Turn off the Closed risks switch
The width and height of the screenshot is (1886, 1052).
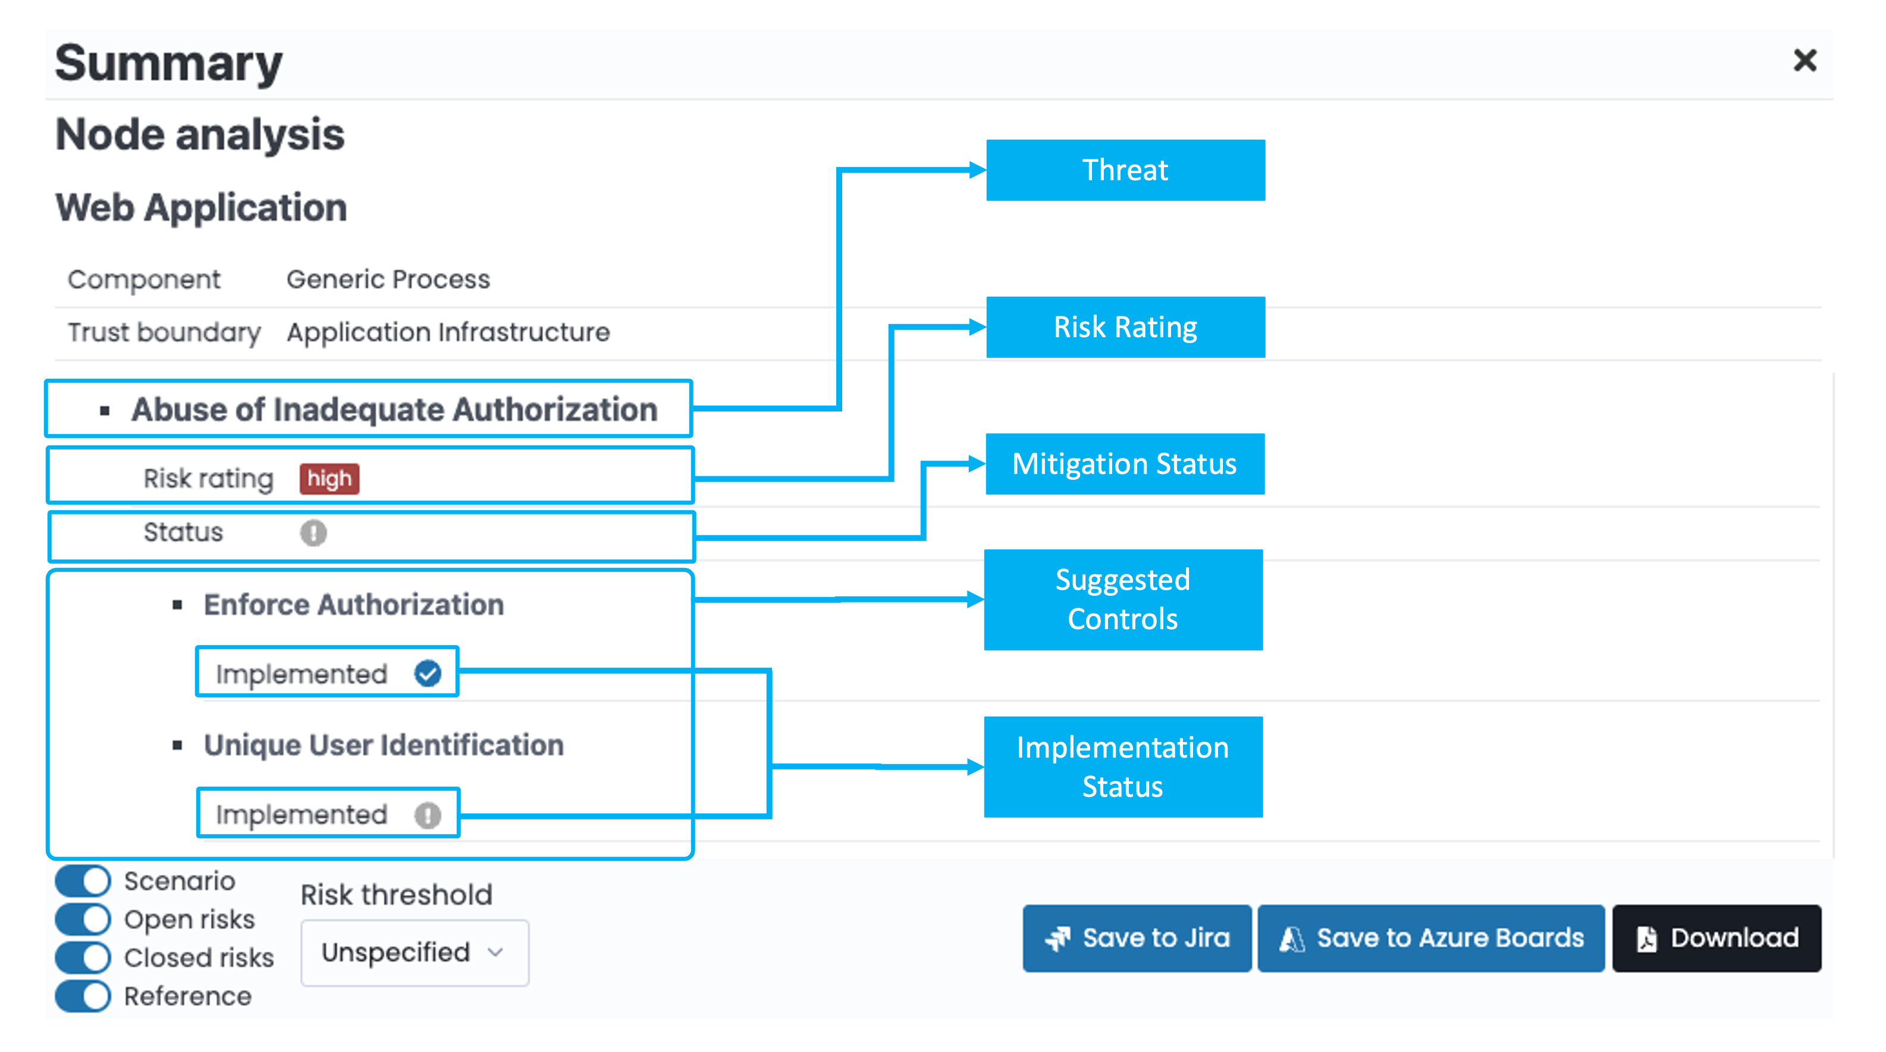83,957
